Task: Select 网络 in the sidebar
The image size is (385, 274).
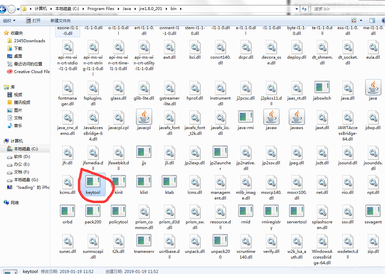Action: (x=14, y=203)
